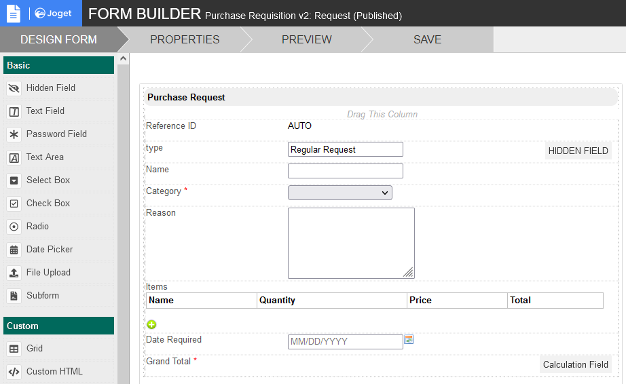This screenshot has height=384, width=626.
Task: Select the Date Picker calendar icon in palette
Action: tap(14, 250)
